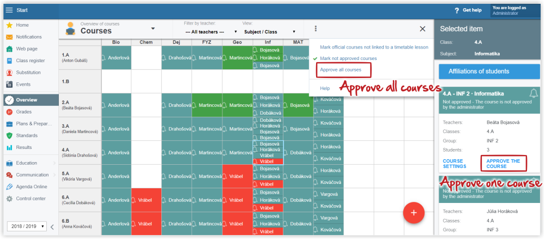Screen dimensions: 545x239
Task: Select Approve all courses menu item
Action: click(x=341, y=70)
